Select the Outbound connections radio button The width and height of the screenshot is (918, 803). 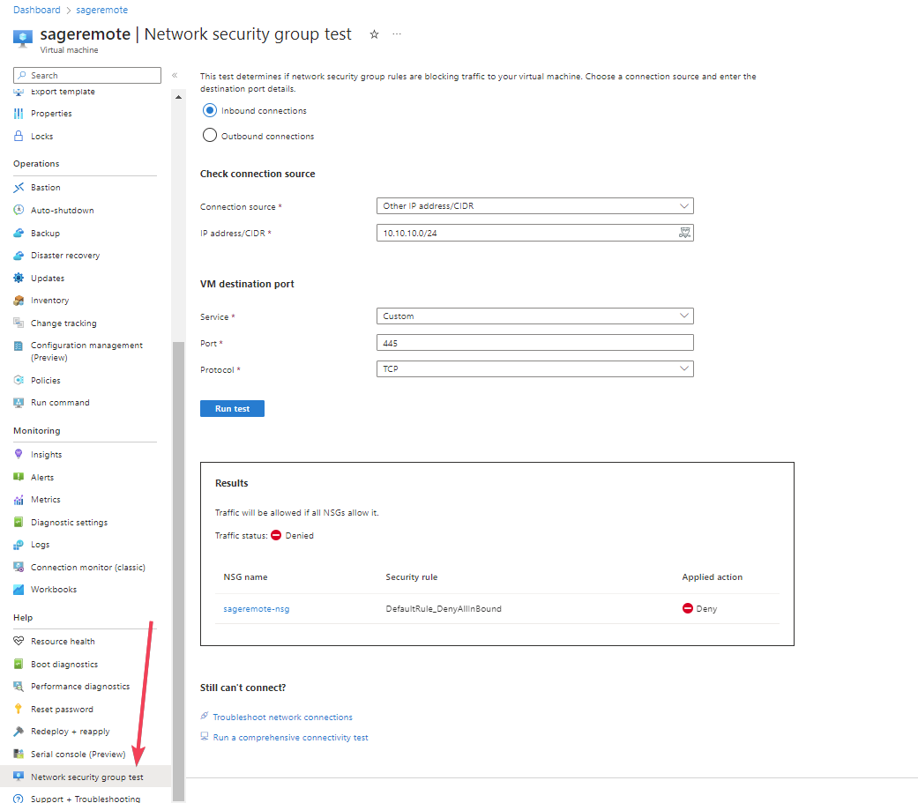click(209, 135)
